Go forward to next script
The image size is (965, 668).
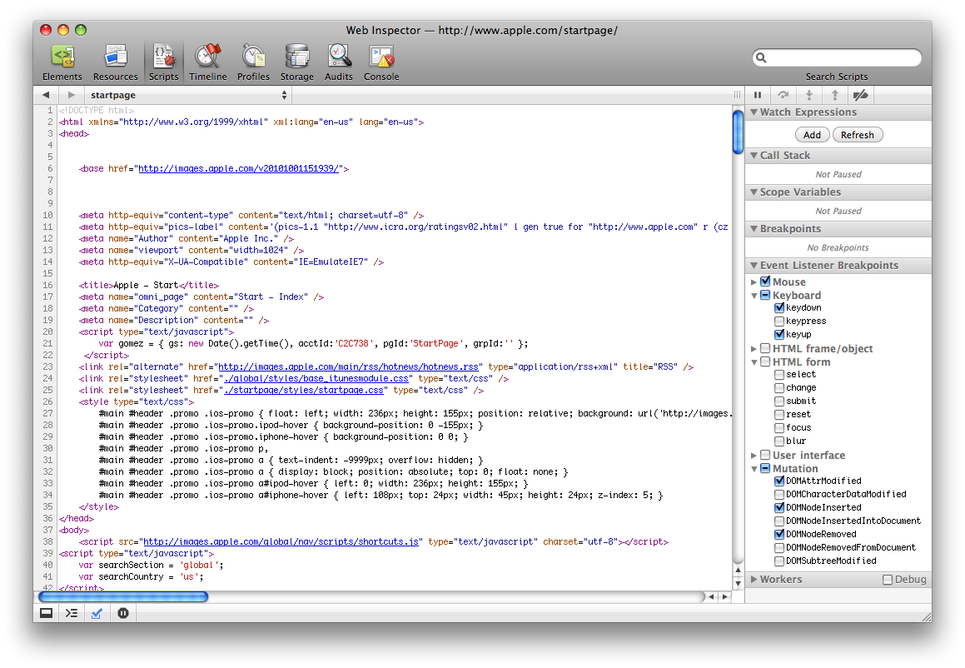[72, 95]
